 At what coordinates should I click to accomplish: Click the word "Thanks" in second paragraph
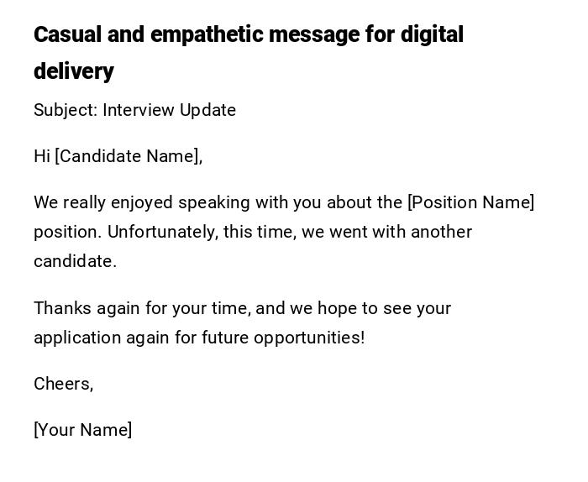point(63,309)
